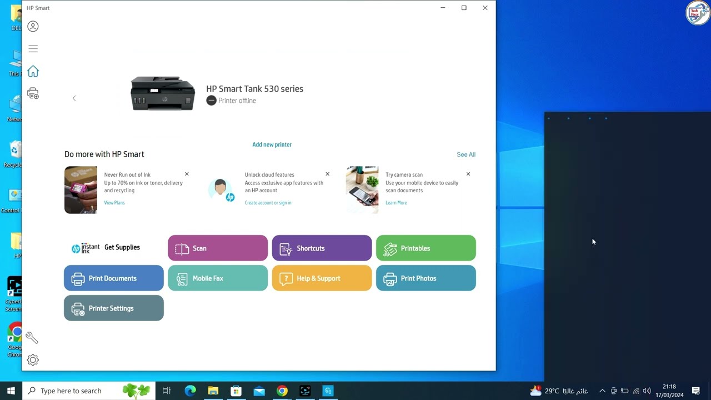
Task: Select the HP Smart Tank 530 printer image
Action: (x=163, y=93)
